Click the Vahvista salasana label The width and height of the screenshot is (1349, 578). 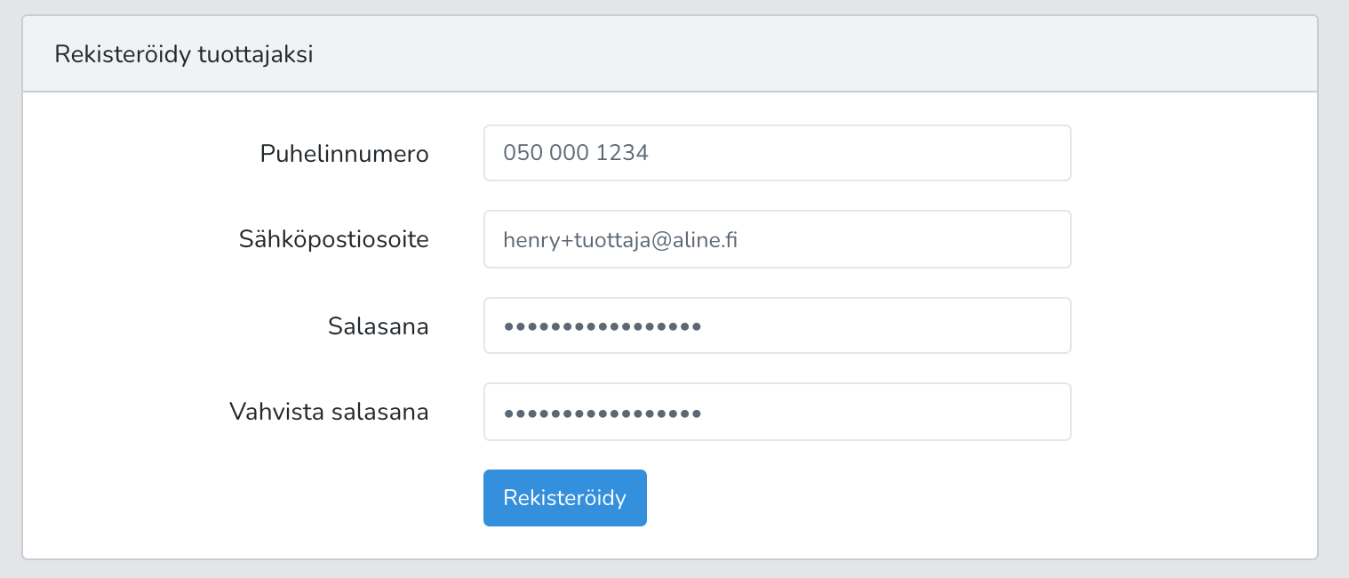coord(329,412)
